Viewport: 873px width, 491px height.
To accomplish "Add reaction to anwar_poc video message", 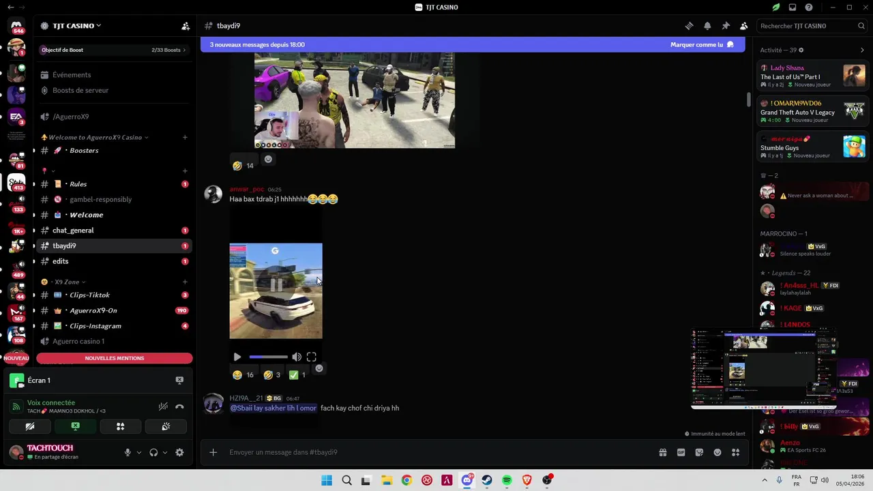I will [x=319, y=368].
